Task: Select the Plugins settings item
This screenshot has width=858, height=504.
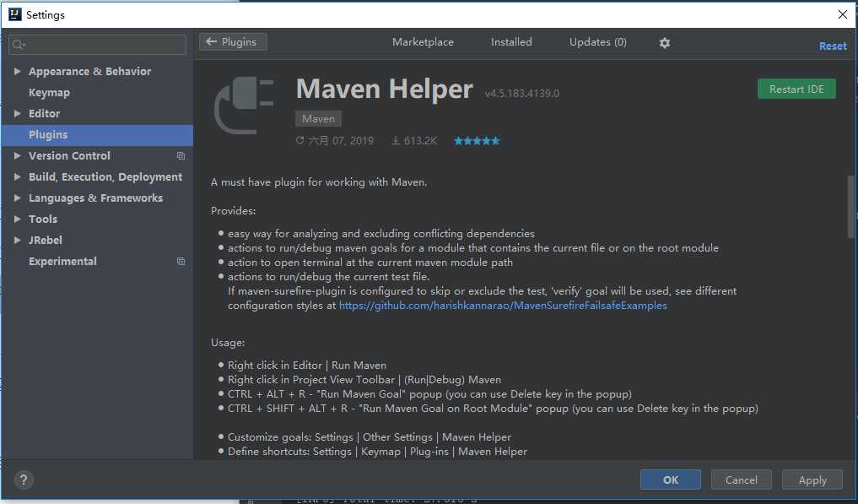Action: (x=97, y=135)
